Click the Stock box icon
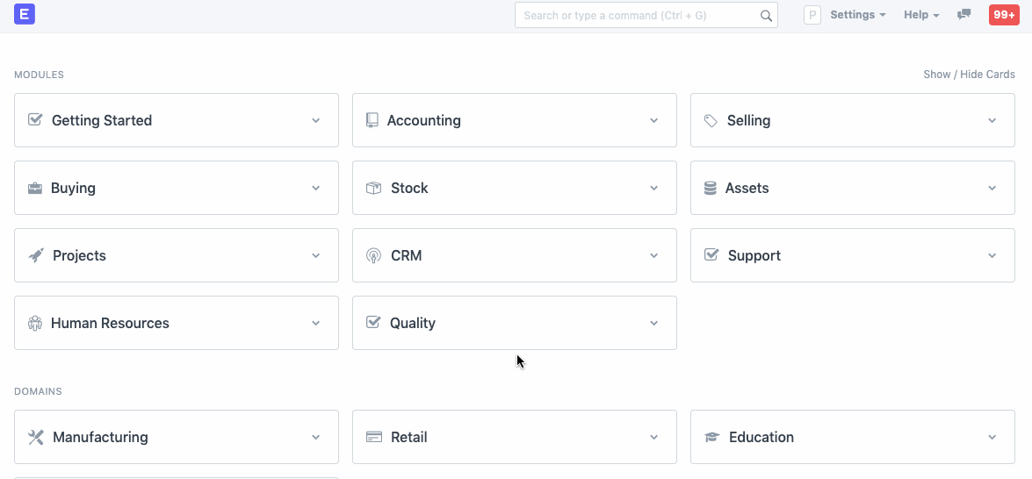1032x479 pixels. [x=373, y=188]
